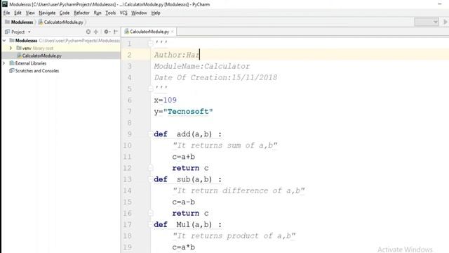Click line number 11 in the gutter

point(128,157)
